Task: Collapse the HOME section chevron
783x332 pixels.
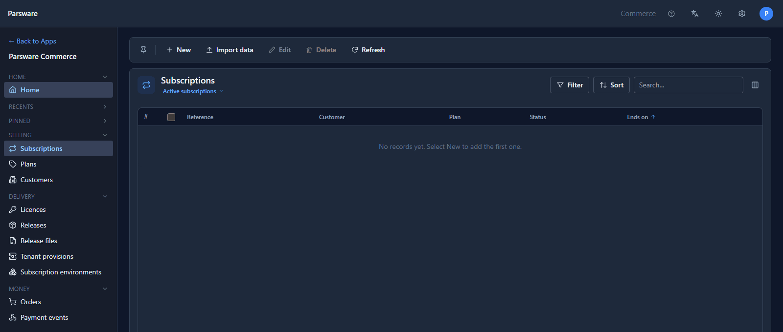Action: tap(105, 77)
